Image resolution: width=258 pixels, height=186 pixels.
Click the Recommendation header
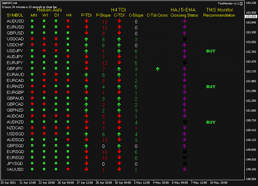(x=219, y=15)
